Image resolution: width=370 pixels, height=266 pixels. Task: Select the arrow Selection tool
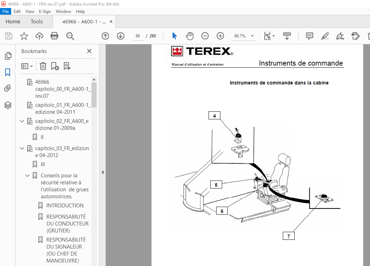[174, 36]
